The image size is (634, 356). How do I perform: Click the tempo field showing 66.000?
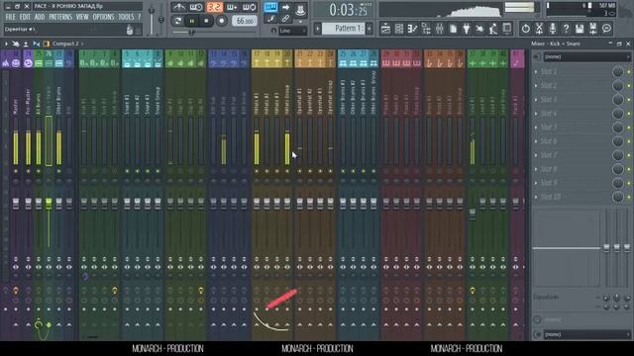click(245, 21)
